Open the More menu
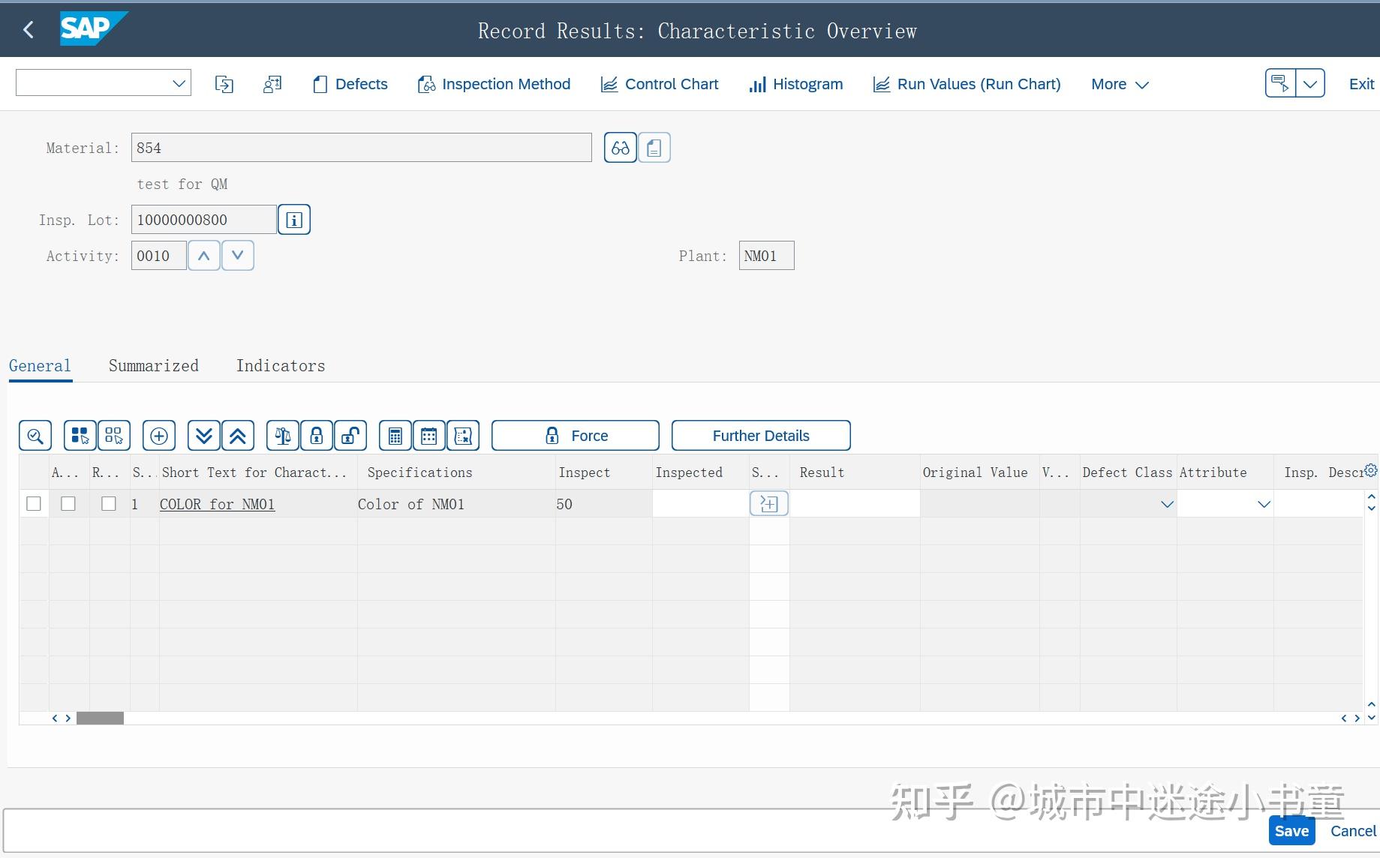 tap(1118, 84)
